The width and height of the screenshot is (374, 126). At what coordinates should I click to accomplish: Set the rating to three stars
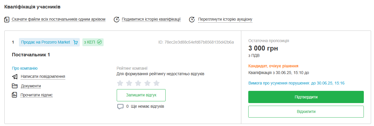coord(138,83)
